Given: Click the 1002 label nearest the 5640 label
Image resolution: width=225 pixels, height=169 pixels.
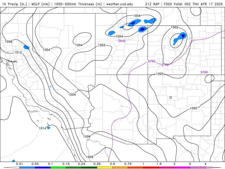Looking at the screenshot, I should 102,45.
